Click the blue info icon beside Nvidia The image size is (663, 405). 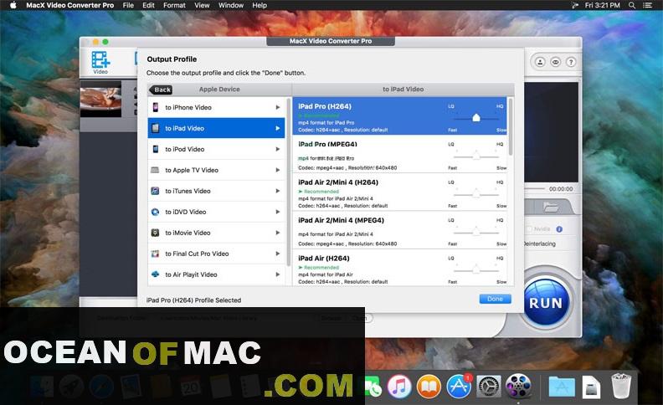(559, 229)
